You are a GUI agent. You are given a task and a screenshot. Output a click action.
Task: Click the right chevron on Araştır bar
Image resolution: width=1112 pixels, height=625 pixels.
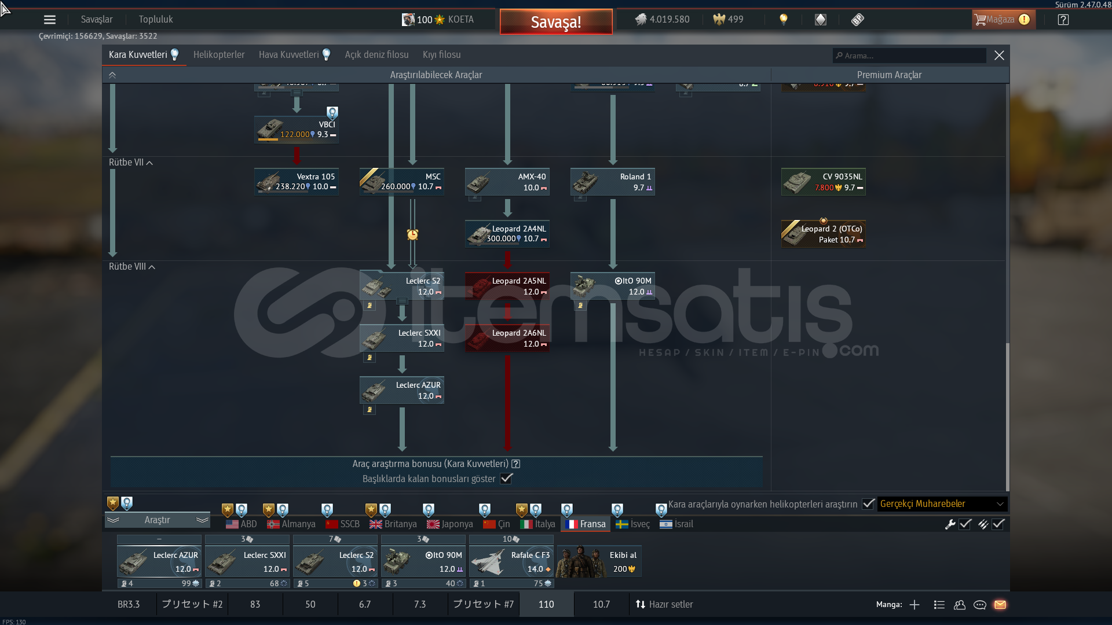click(202, 520)
